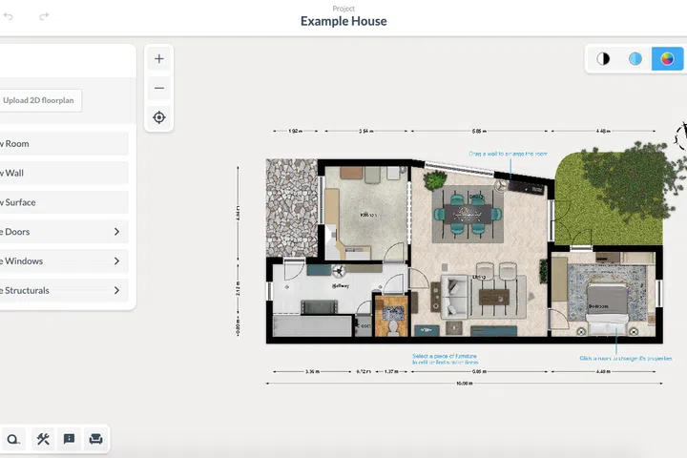The height and width of the screenshot is (458, 687).
Task: Open the hammer and wrench build tools
Action: point(43,439)
